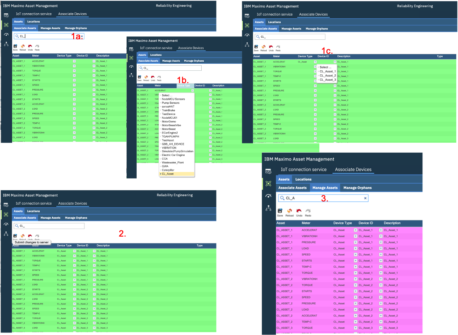The height and width of the screenshot is (335, 458).
Task: Clear search box X in the top-left window
Action: [82, 36]
